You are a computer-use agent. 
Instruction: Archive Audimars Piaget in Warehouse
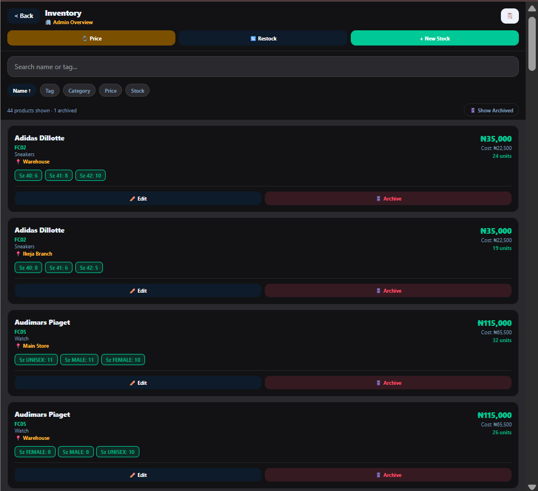point(388,475)
